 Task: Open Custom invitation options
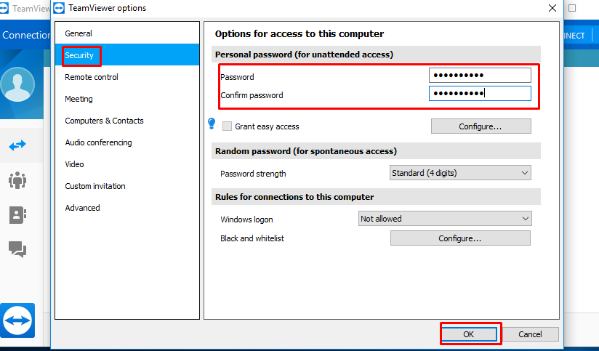coord(127,186)
